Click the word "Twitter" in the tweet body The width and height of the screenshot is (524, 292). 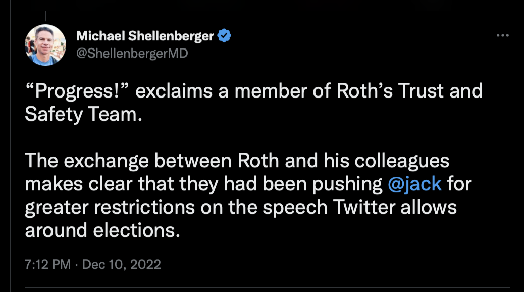pos(364,207)
